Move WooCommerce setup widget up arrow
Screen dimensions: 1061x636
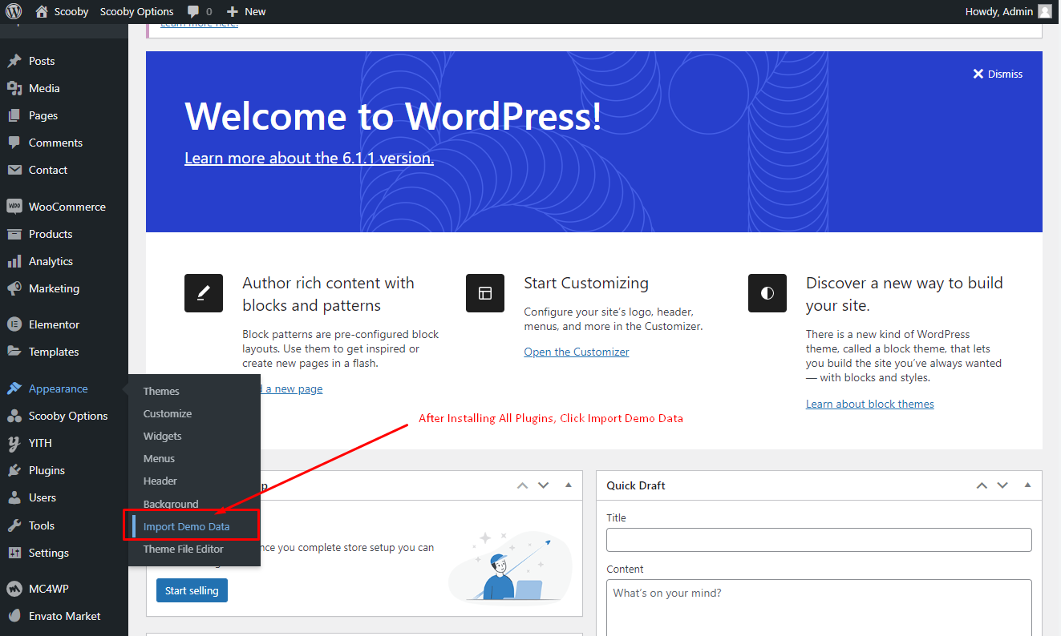coord(522,485)
